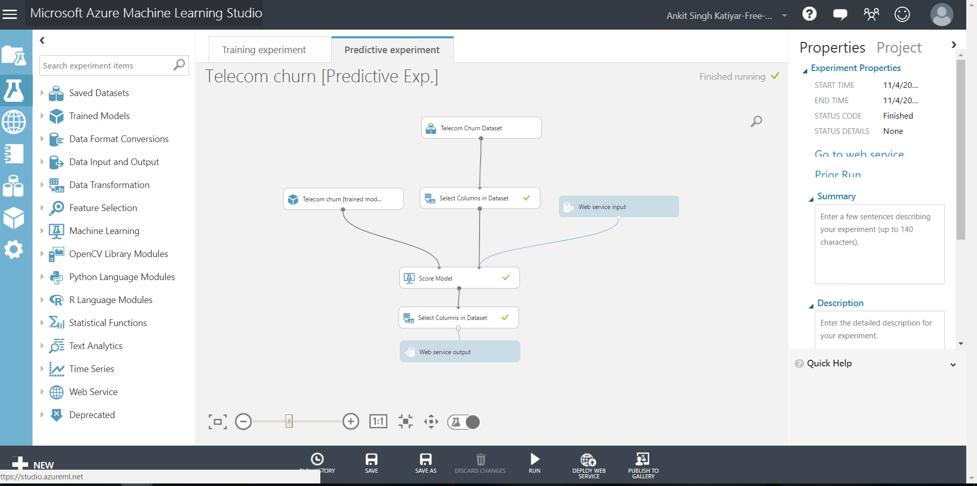Expand Data Transformation category

pos(42,185)
